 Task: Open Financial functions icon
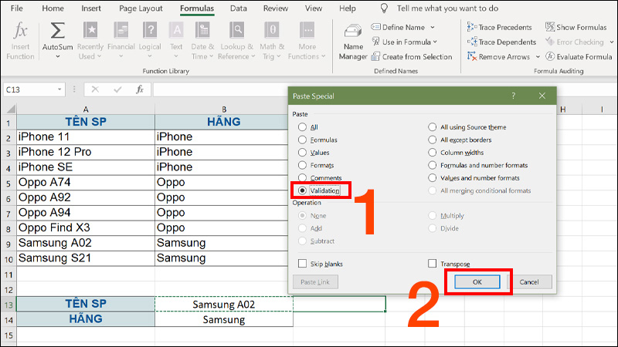pyautogui.click(x=121, y=30)
